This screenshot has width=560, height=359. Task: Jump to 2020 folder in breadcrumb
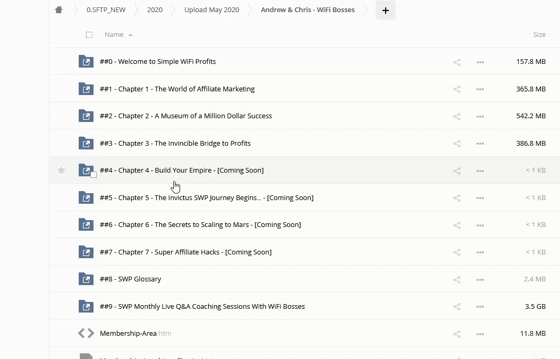click(x=155, y=10)
